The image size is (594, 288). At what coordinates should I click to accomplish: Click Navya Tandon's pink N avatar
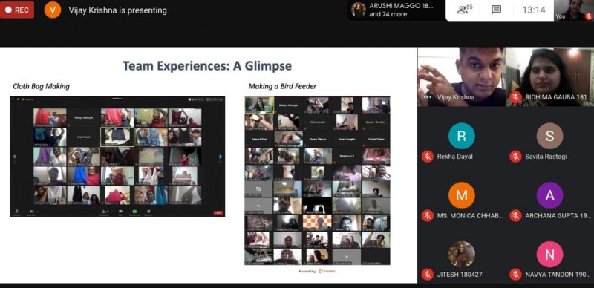[x=549, y=255]
